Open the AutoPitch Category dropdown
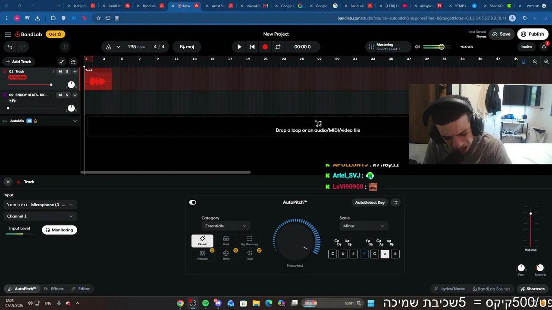This screenshot has height=310, width=552. point(226,226)
